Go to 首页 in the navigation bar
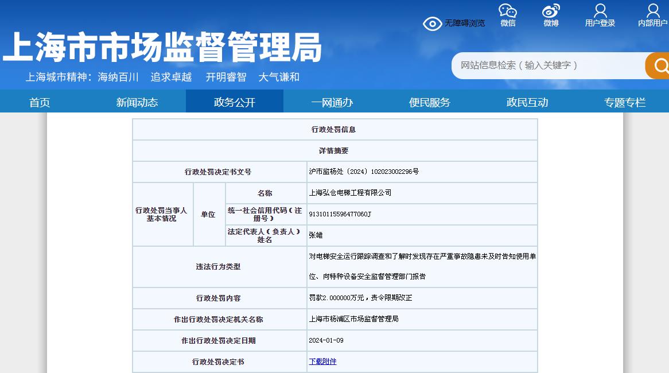 (40, 102)
